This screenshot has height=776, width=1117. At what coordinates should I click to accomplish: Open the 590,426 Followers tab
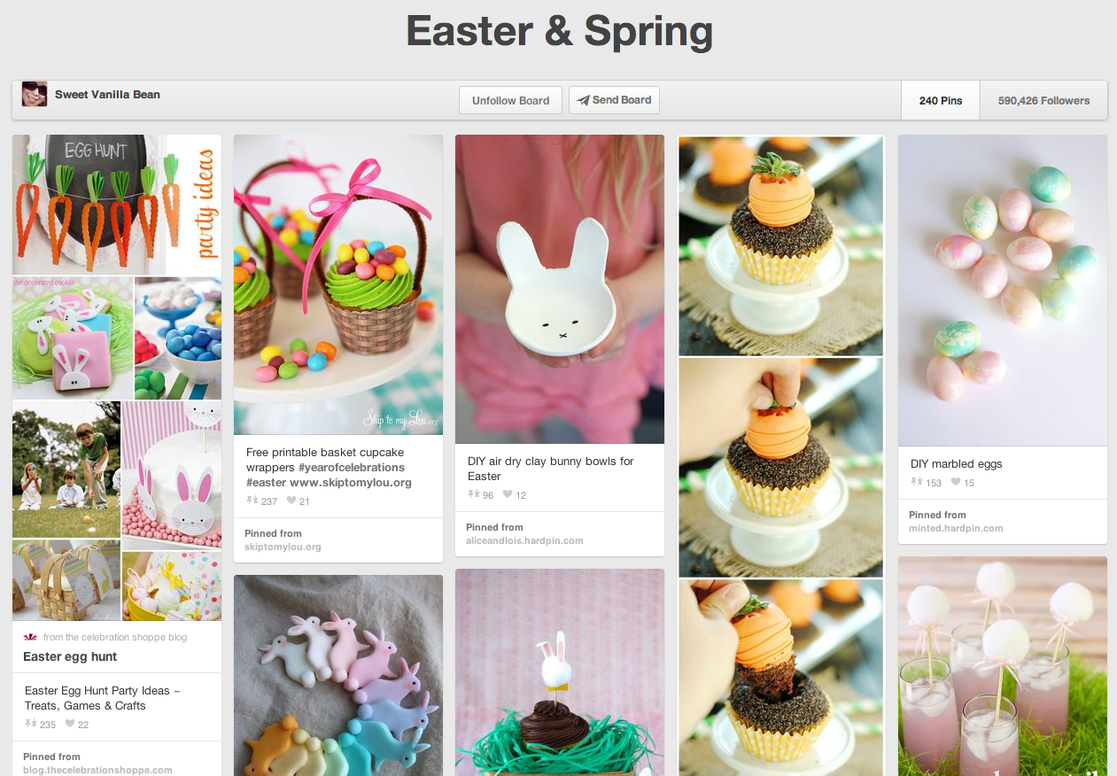[1043, 101]
